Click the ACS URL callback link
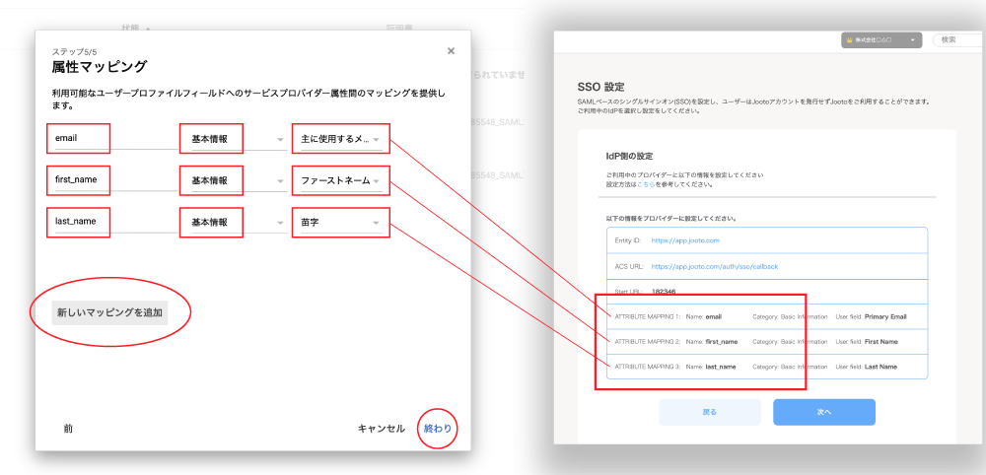 point(714,266)
